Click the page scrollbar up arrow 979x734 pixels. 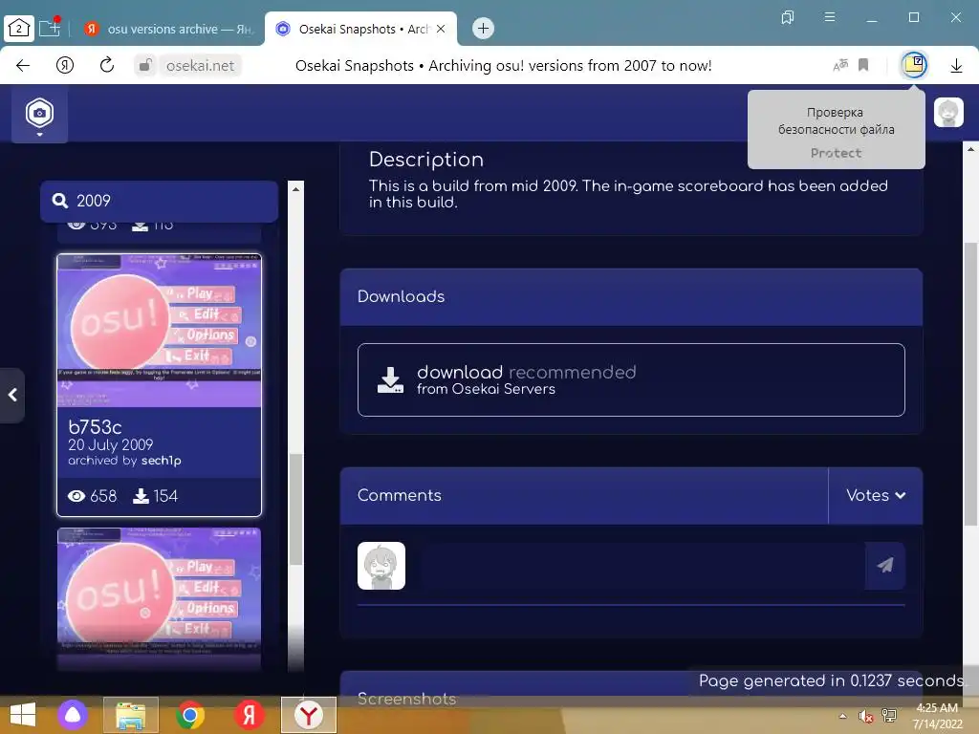970,149
